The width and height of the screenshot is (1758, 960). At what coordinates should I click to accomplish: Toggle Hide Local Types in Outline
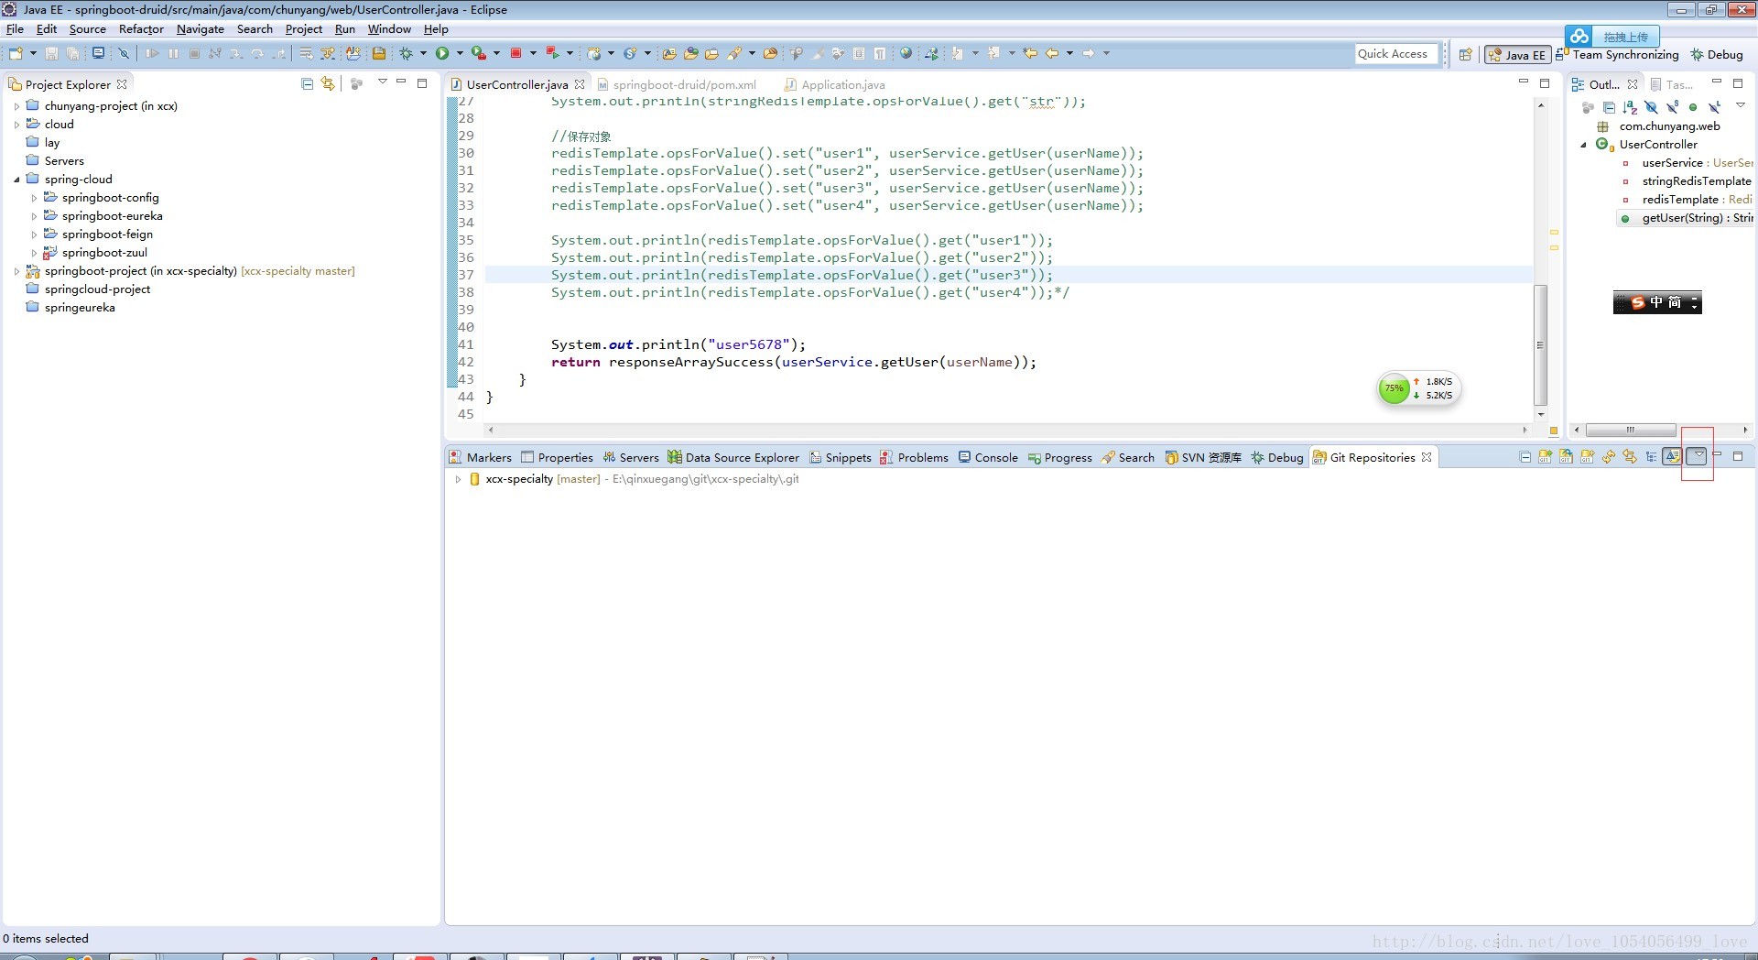(x=1714, y=107)
